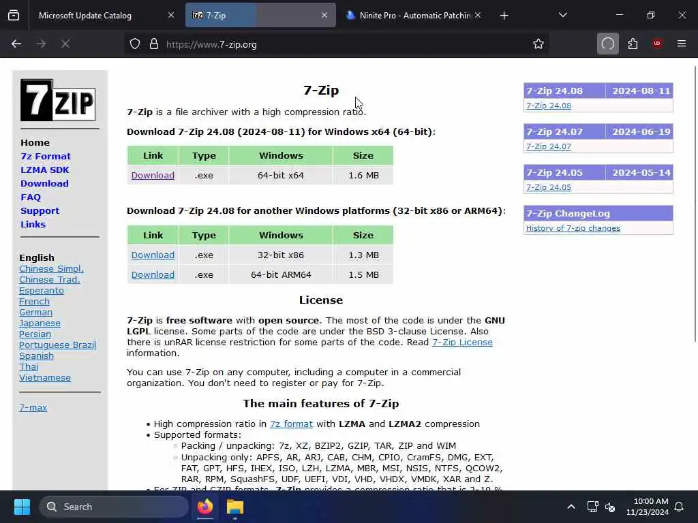The width and height of the screenshot is (698, 523).
Task: Open Download page in sidebar
Action: [x=44, y=183]
